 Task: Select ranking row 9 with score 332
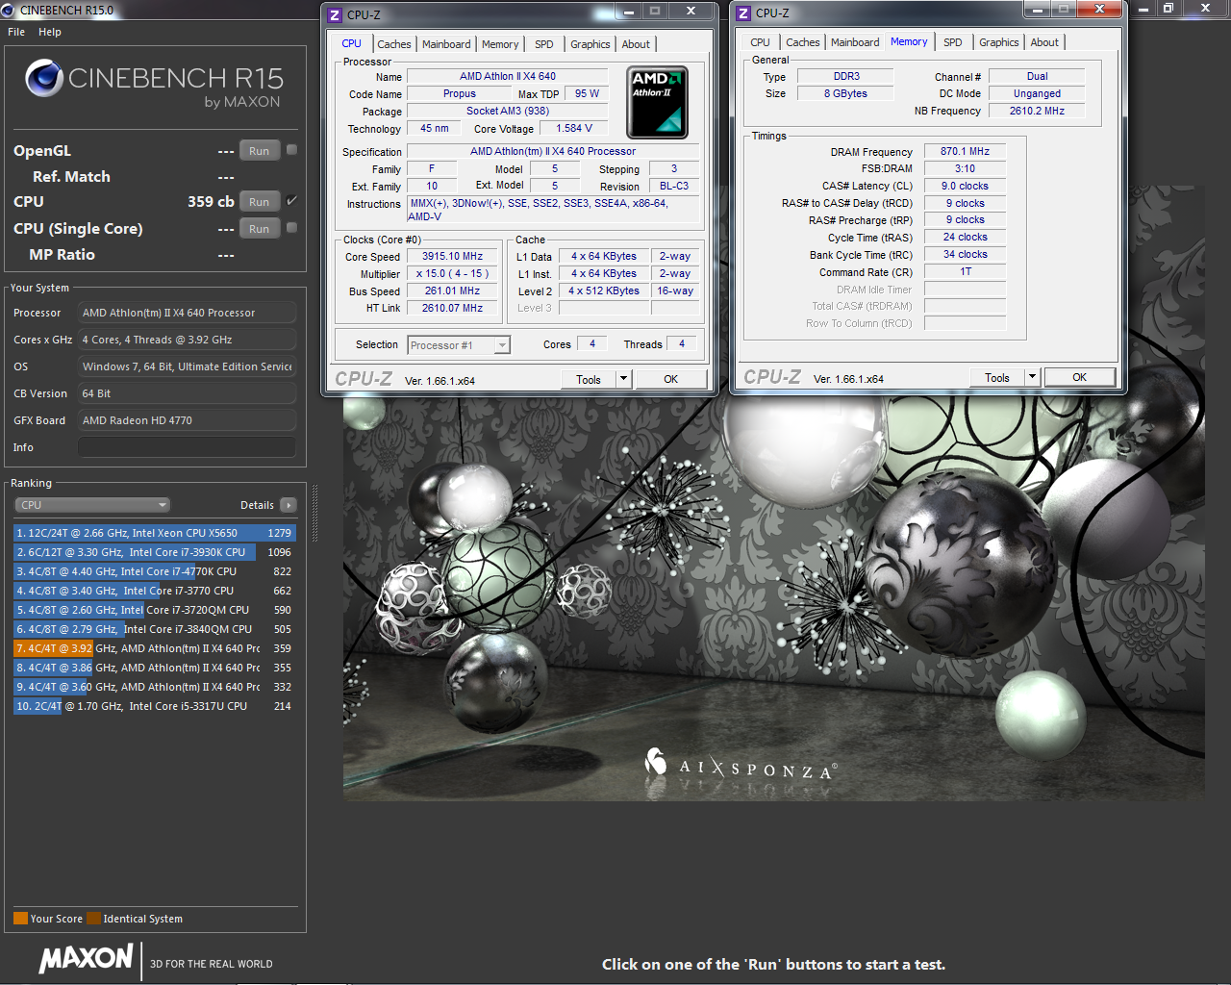tap(154, 687)
